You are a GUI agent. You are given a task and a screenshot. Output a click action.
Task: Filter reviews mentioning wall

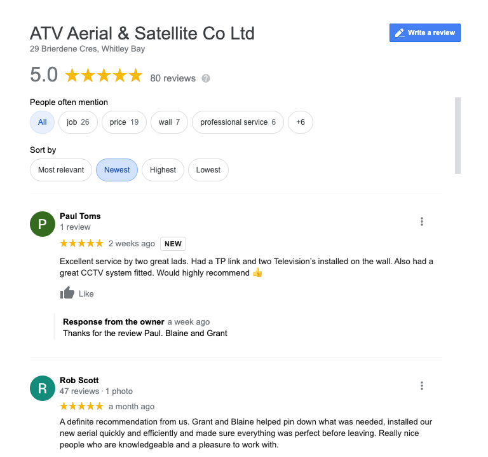(169, 122)
